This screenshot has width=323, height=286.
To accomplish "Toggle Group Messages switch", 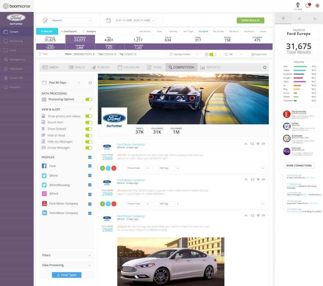I will click(89, 148).
